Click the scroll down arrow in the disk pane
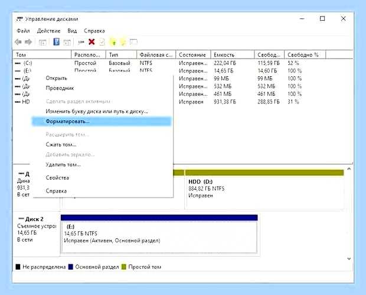Viewport: 366px width, 295px height. pyautogui.click(x=349, y=258)
